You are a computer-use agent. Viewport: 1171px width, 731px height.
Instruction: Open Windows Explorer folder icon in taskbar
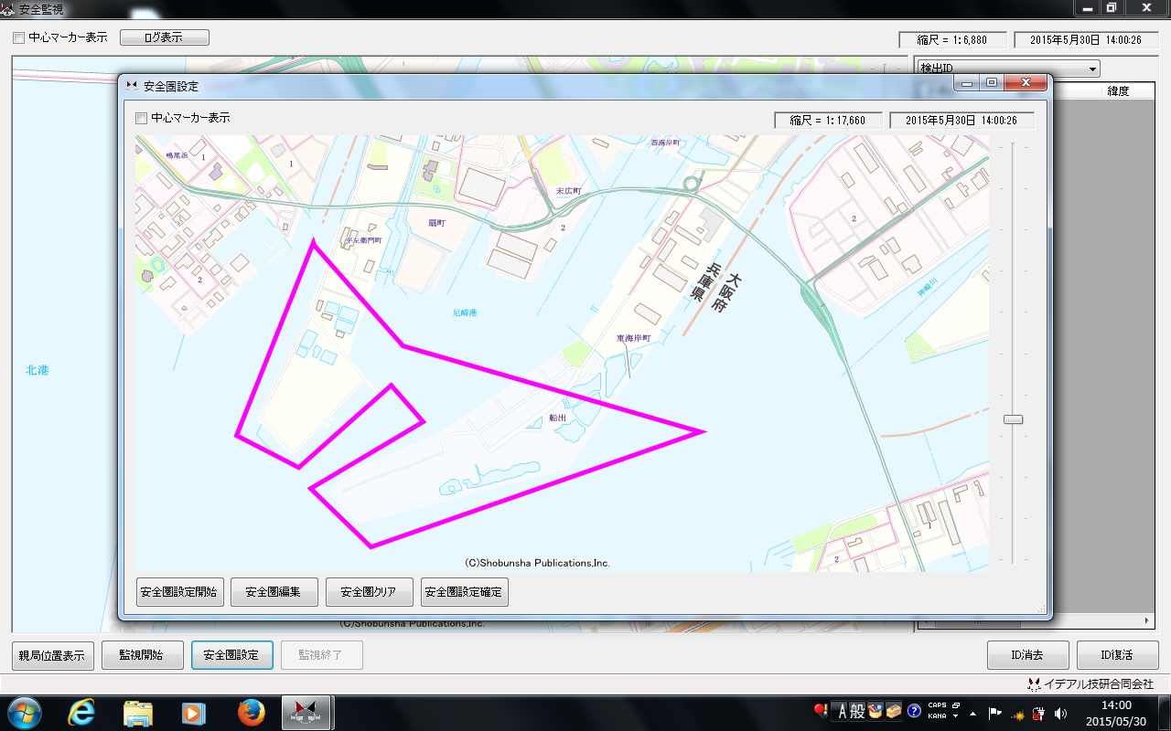pyautogui.click(x=138, y=712)
